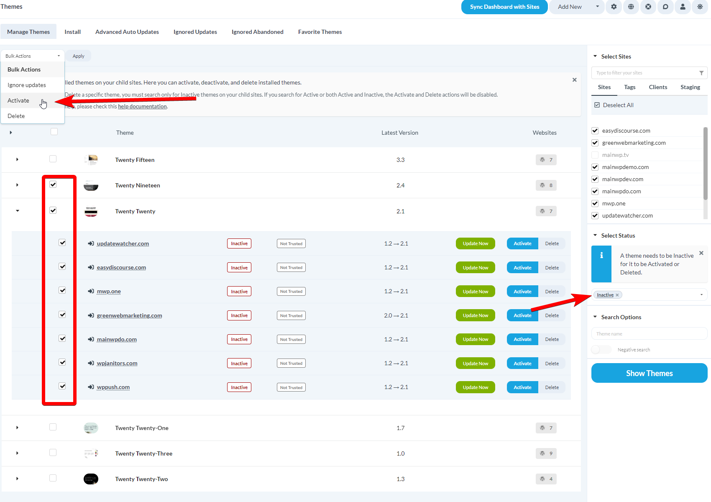Screen dimensions: 711x502
Task: Open the help lifebuoy icon
Action: click(648, 7)
